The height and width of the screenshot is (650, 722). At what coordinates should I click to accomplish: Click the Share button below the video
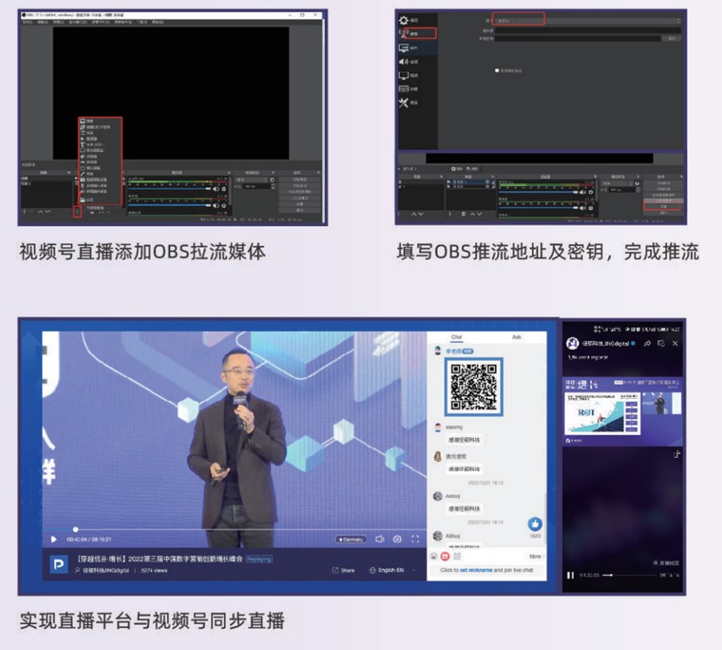coord(343,570)
